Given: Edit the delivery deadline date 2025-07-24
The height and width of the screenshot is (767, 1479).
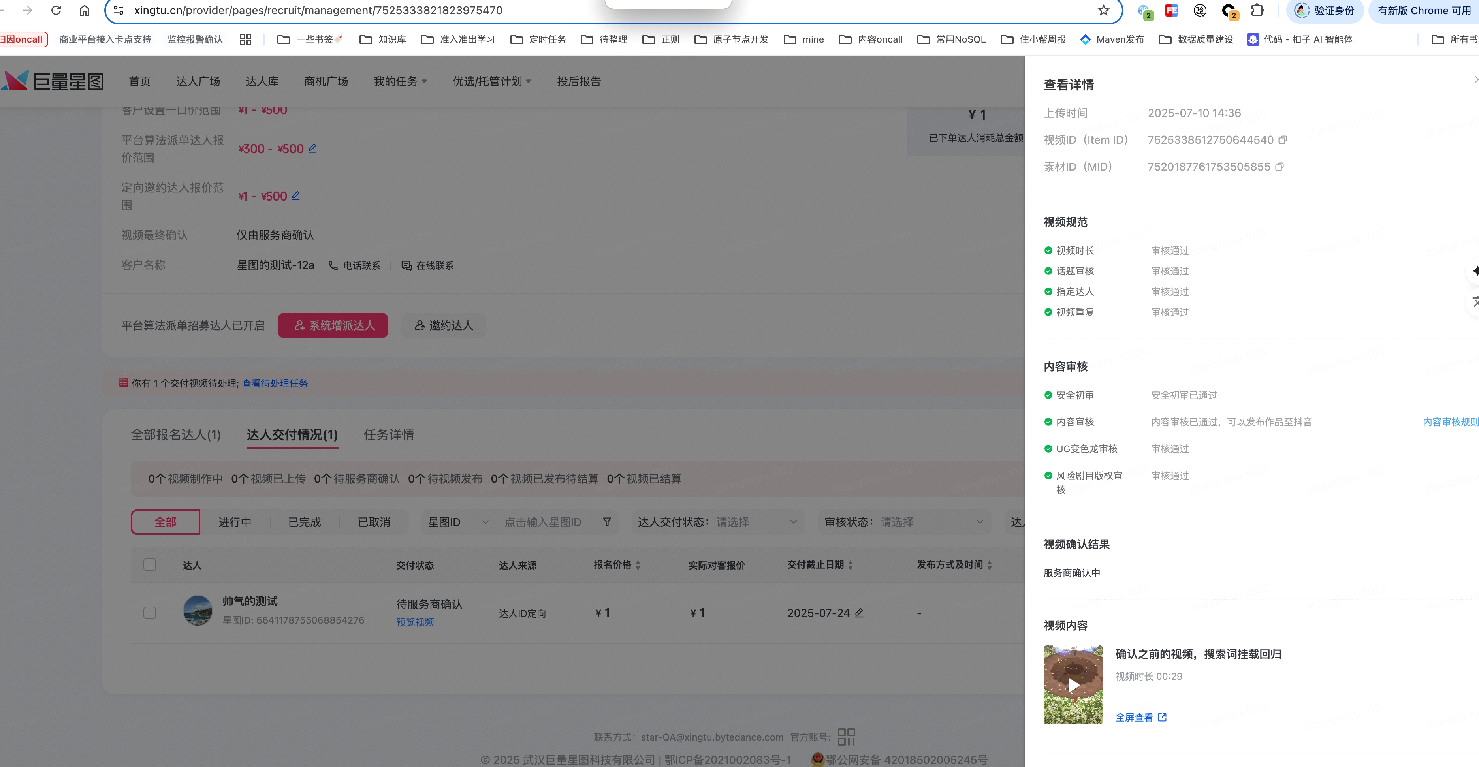Looking at the screenshot, I should pyautogui.click(x=859, y=613).
